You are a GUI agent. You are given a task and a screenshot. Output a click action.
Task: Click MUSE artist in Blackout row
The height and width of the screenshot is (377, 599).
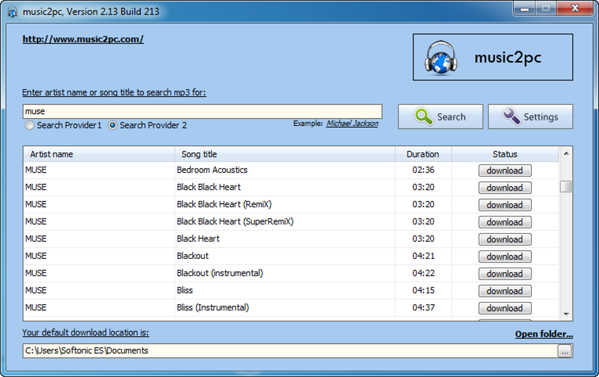coord(36,256)
